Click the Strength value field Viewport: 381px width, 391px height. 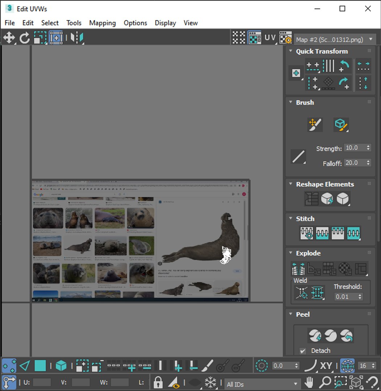coord(355,148)
